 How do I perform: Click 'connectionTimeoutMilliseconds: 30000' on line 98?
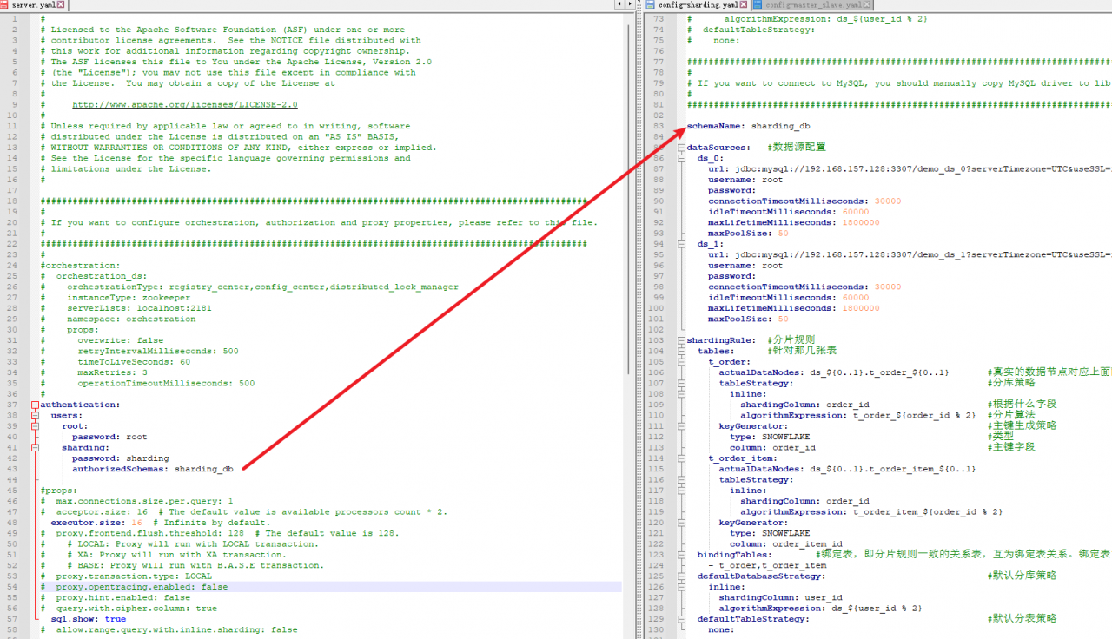pos(804,287)
